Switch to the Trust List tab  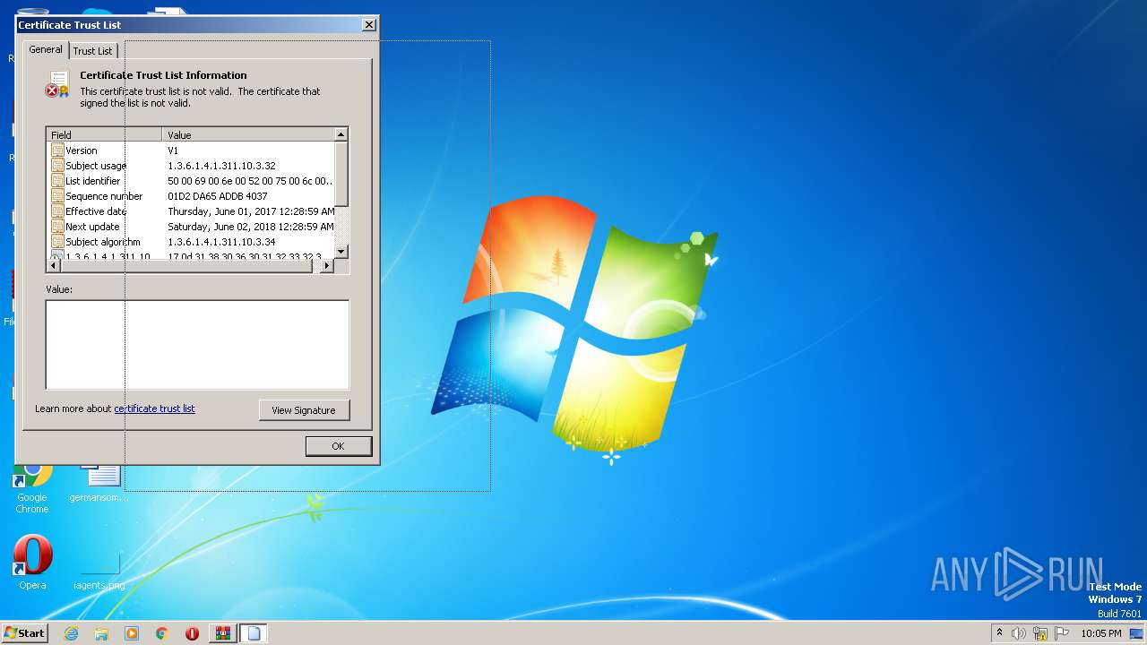click(93, 51)
